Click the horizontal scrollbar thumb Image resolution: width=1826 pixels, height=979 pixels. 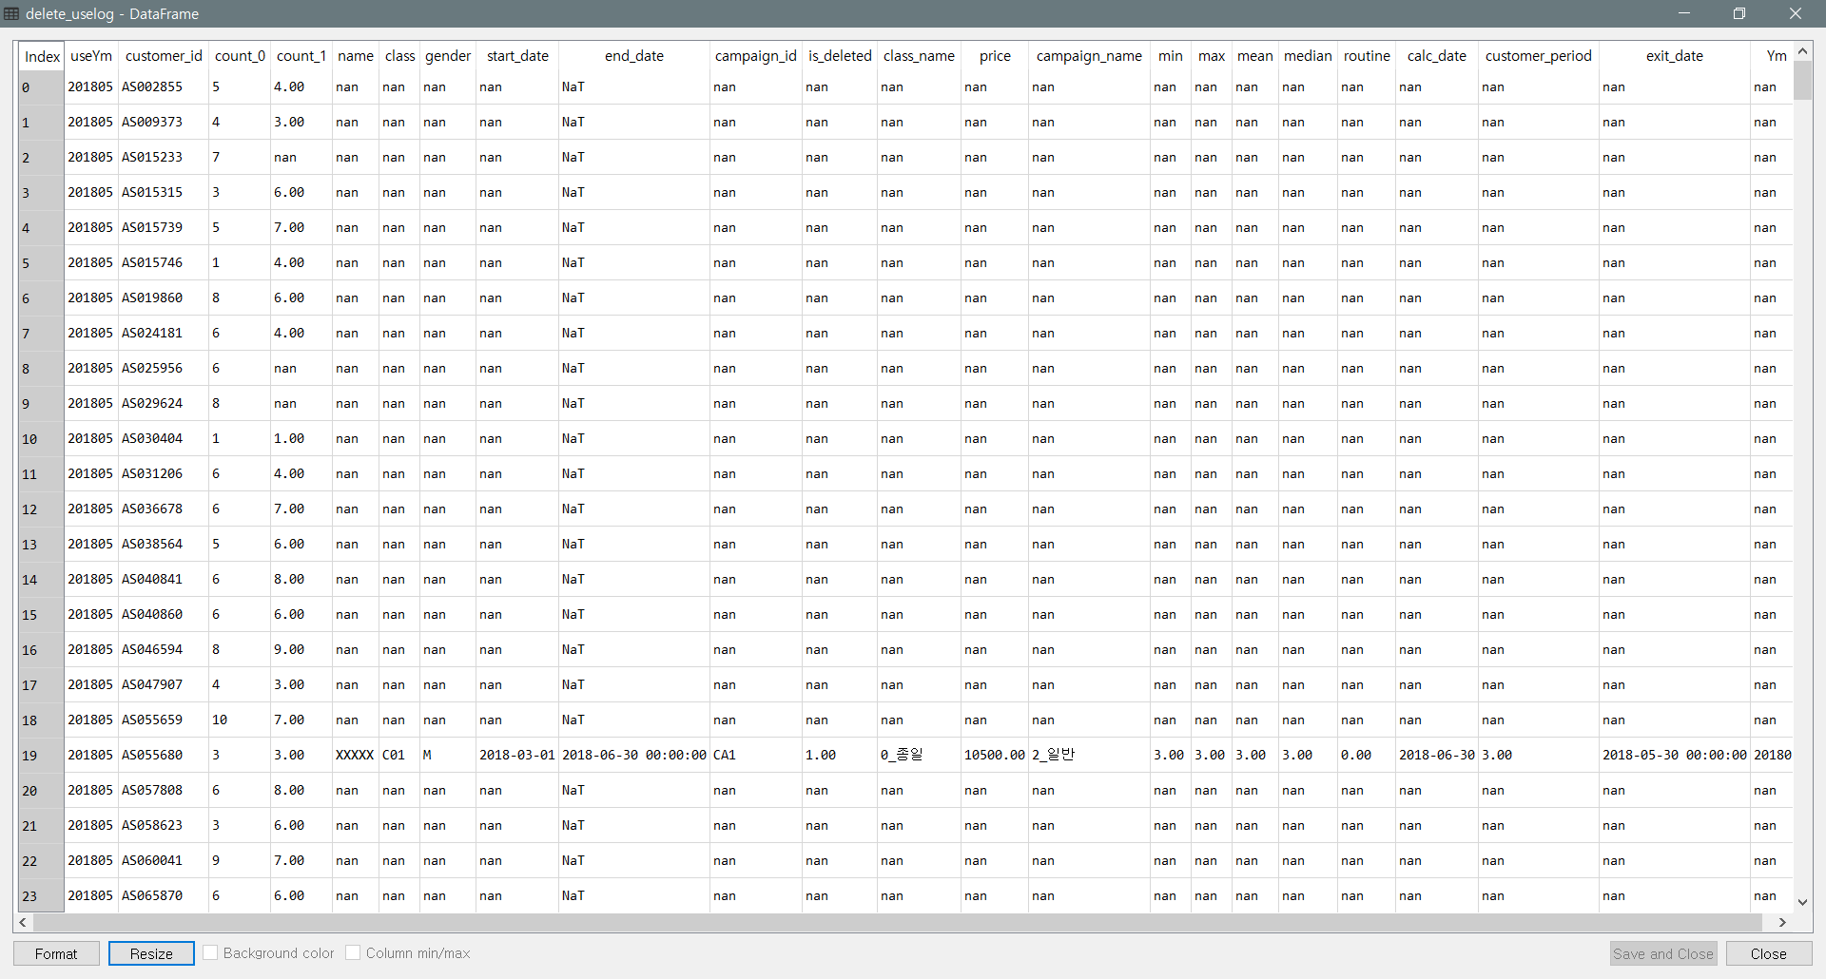click(x=898, y=922)
